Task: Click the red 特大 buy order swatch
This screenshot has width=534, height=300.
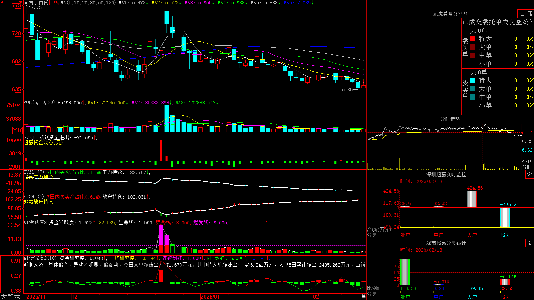Action: click(473, 39)
